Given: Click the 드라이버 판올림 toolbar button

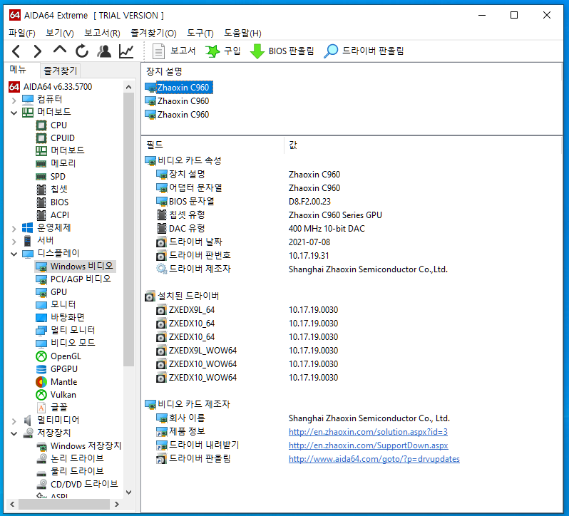Looking at the screenshot, I should pos(364,51).
